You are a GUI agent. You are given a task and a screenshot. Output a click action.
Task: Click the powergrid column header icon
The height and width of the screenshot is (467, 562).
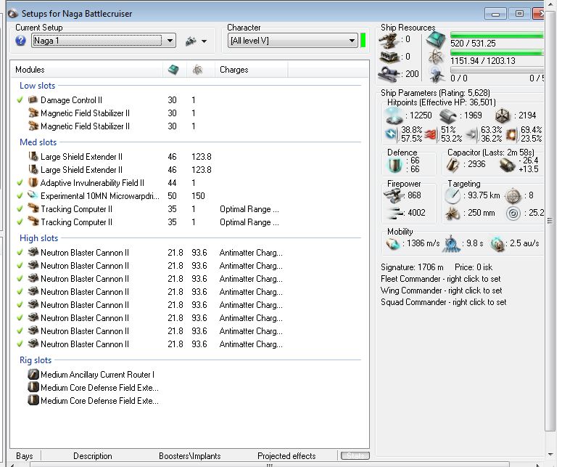197,69
